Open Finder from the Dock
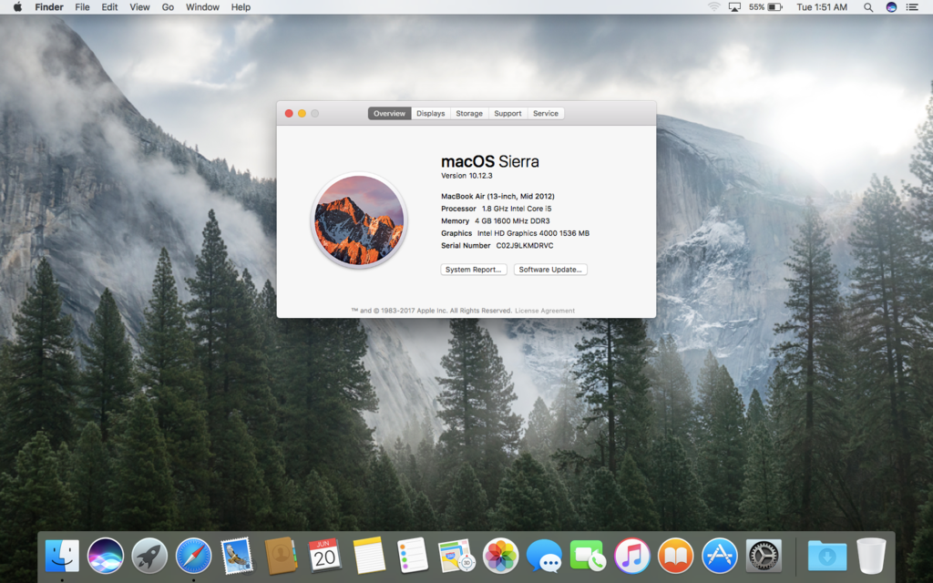The height and width of the screenshot is (583, 933). point(62,556)
